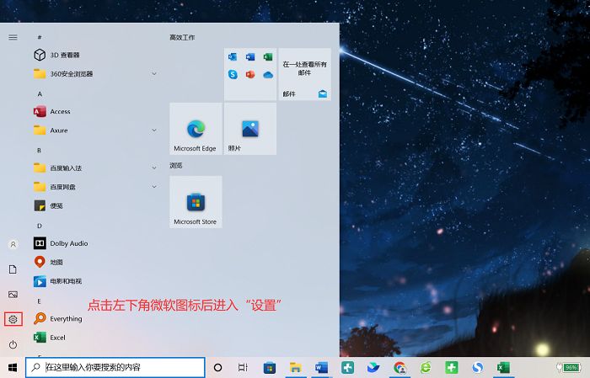
Task: Open the Microsoft Store tile
Action: (x=196, y=202)
